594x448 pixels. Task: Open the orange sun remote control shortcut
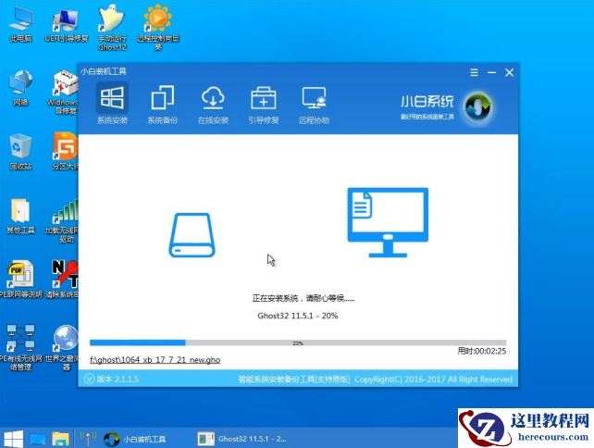click(x=158, y=28)
